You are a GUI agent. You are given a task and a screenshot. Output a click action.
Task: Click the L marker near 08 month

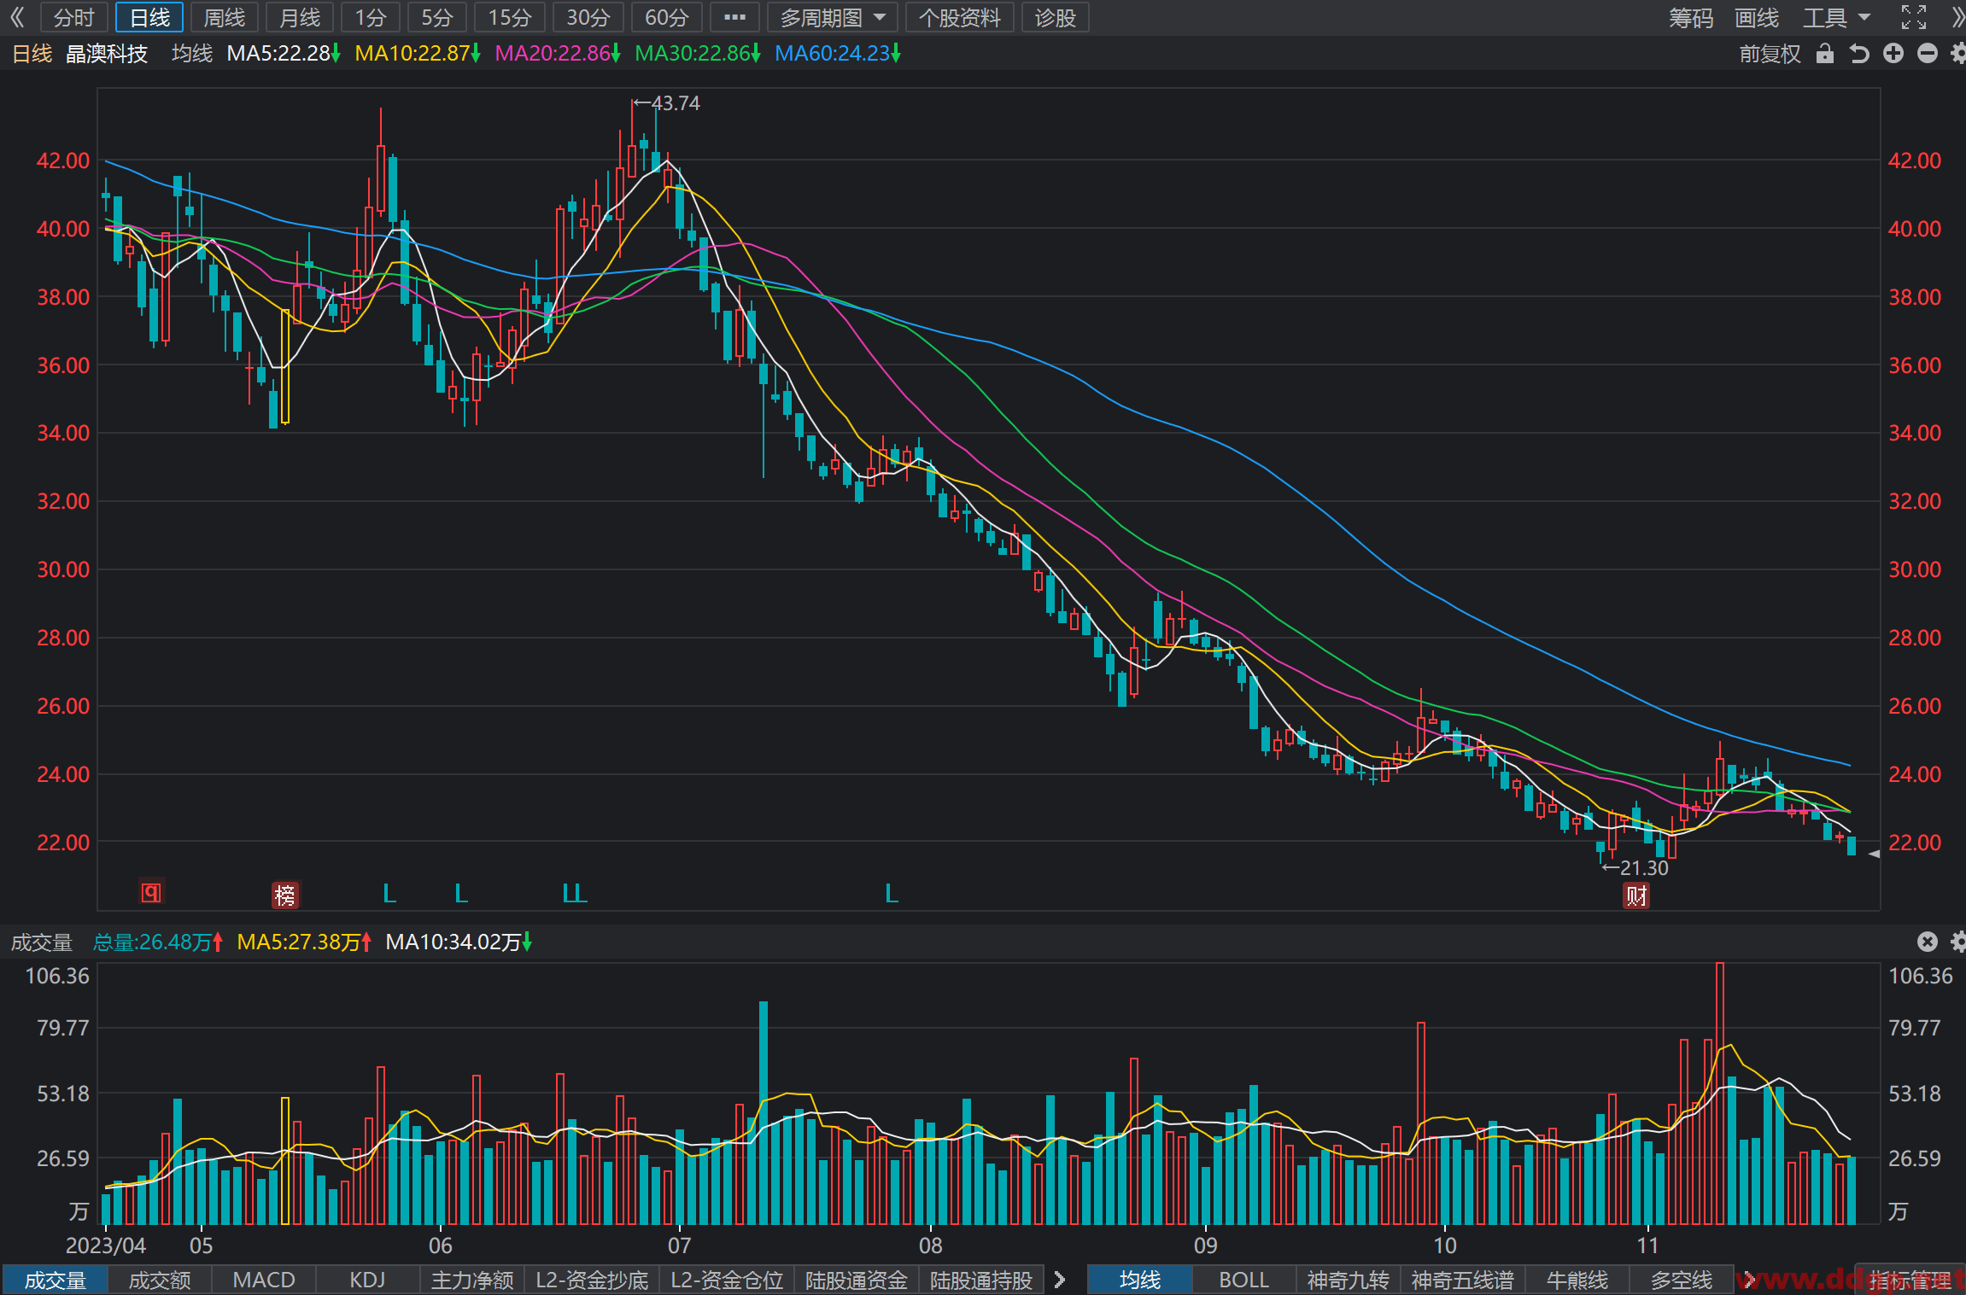pos(892,894)
